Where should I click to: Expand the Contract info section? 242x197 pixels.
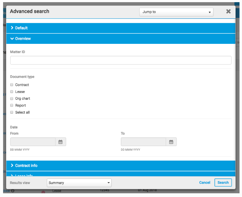[26, 166]
